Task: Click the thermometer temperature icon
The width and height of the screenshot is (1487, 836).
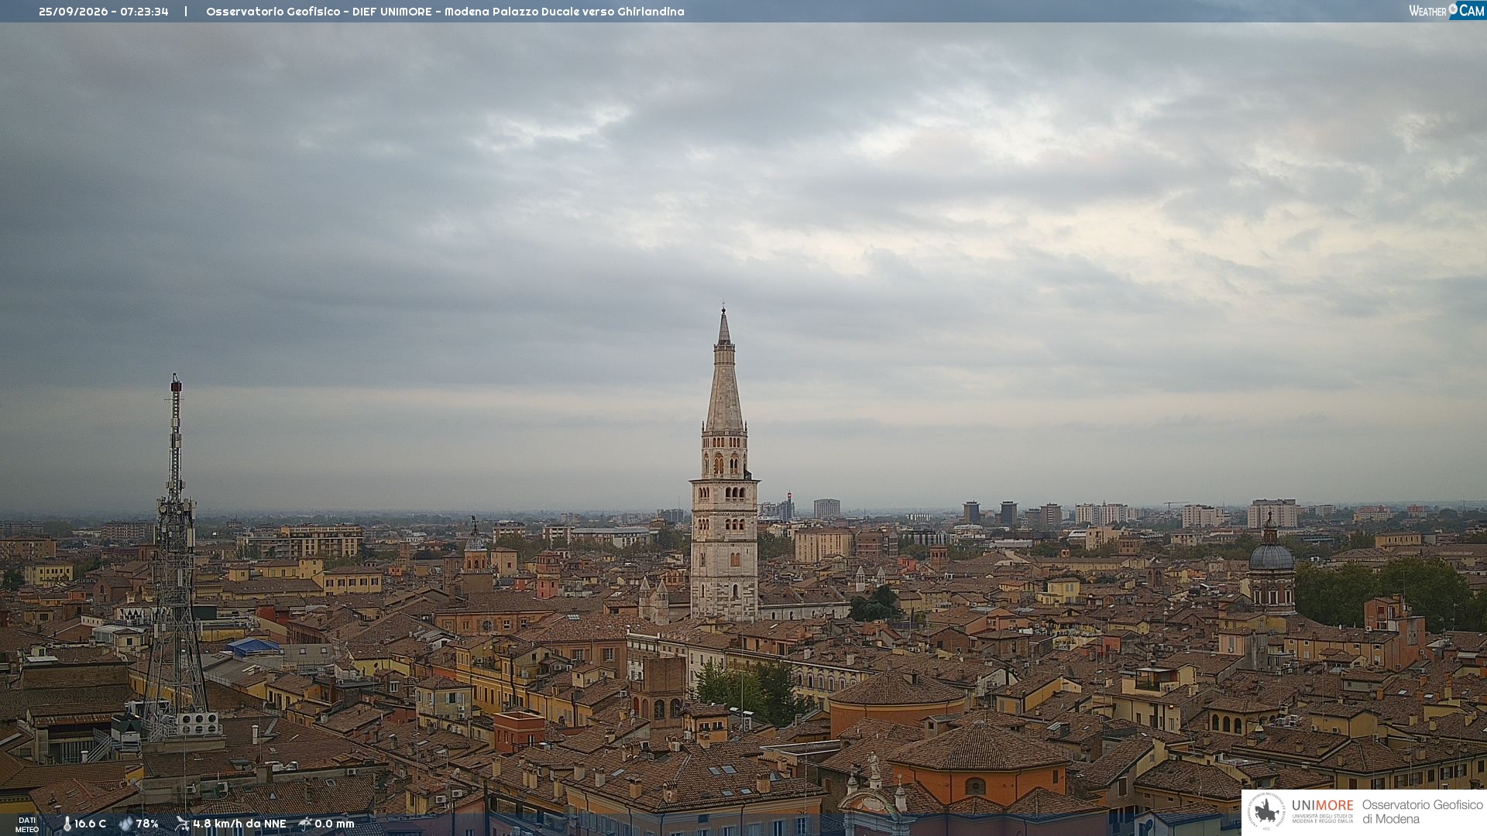Action: (x=67, y=824)
